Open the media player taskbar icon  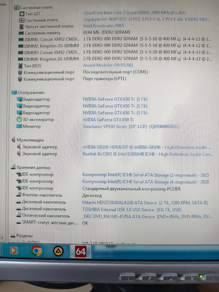[13, 250]
